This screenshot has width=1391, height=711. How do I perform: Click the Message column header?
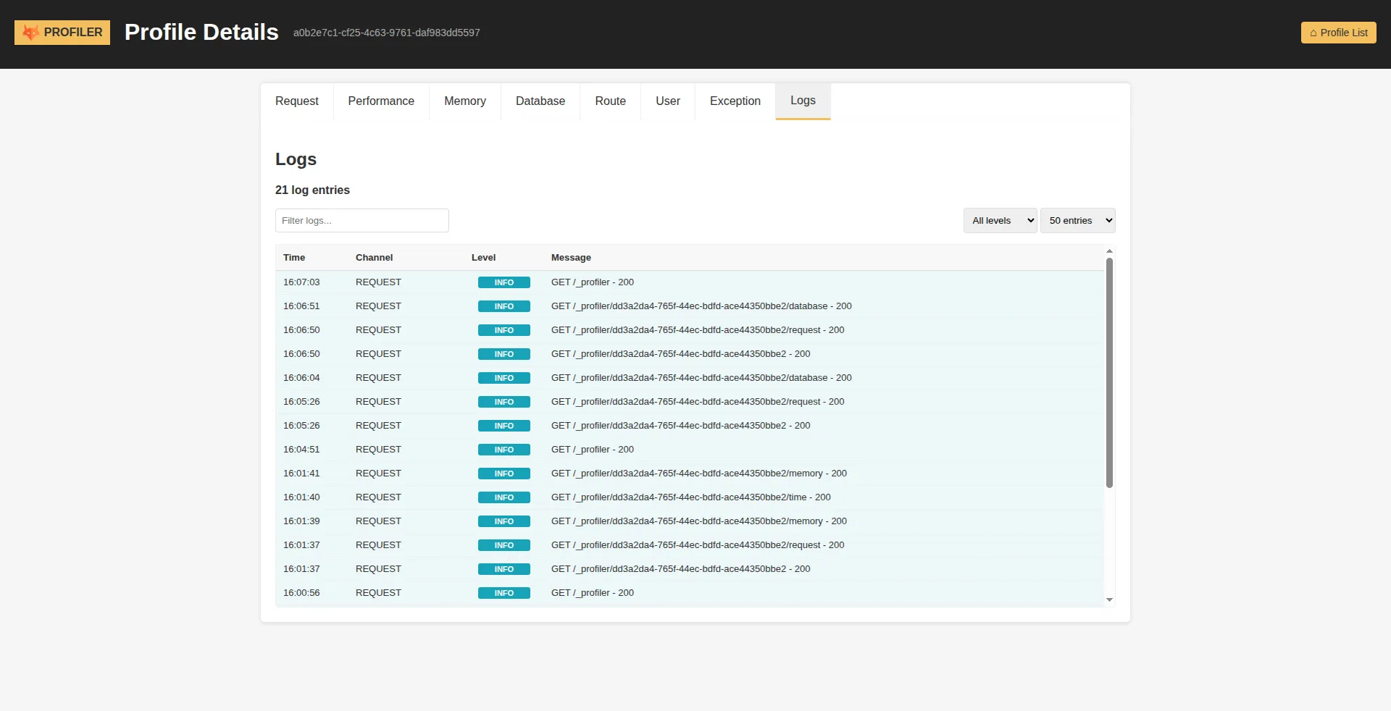pos(571,258)
